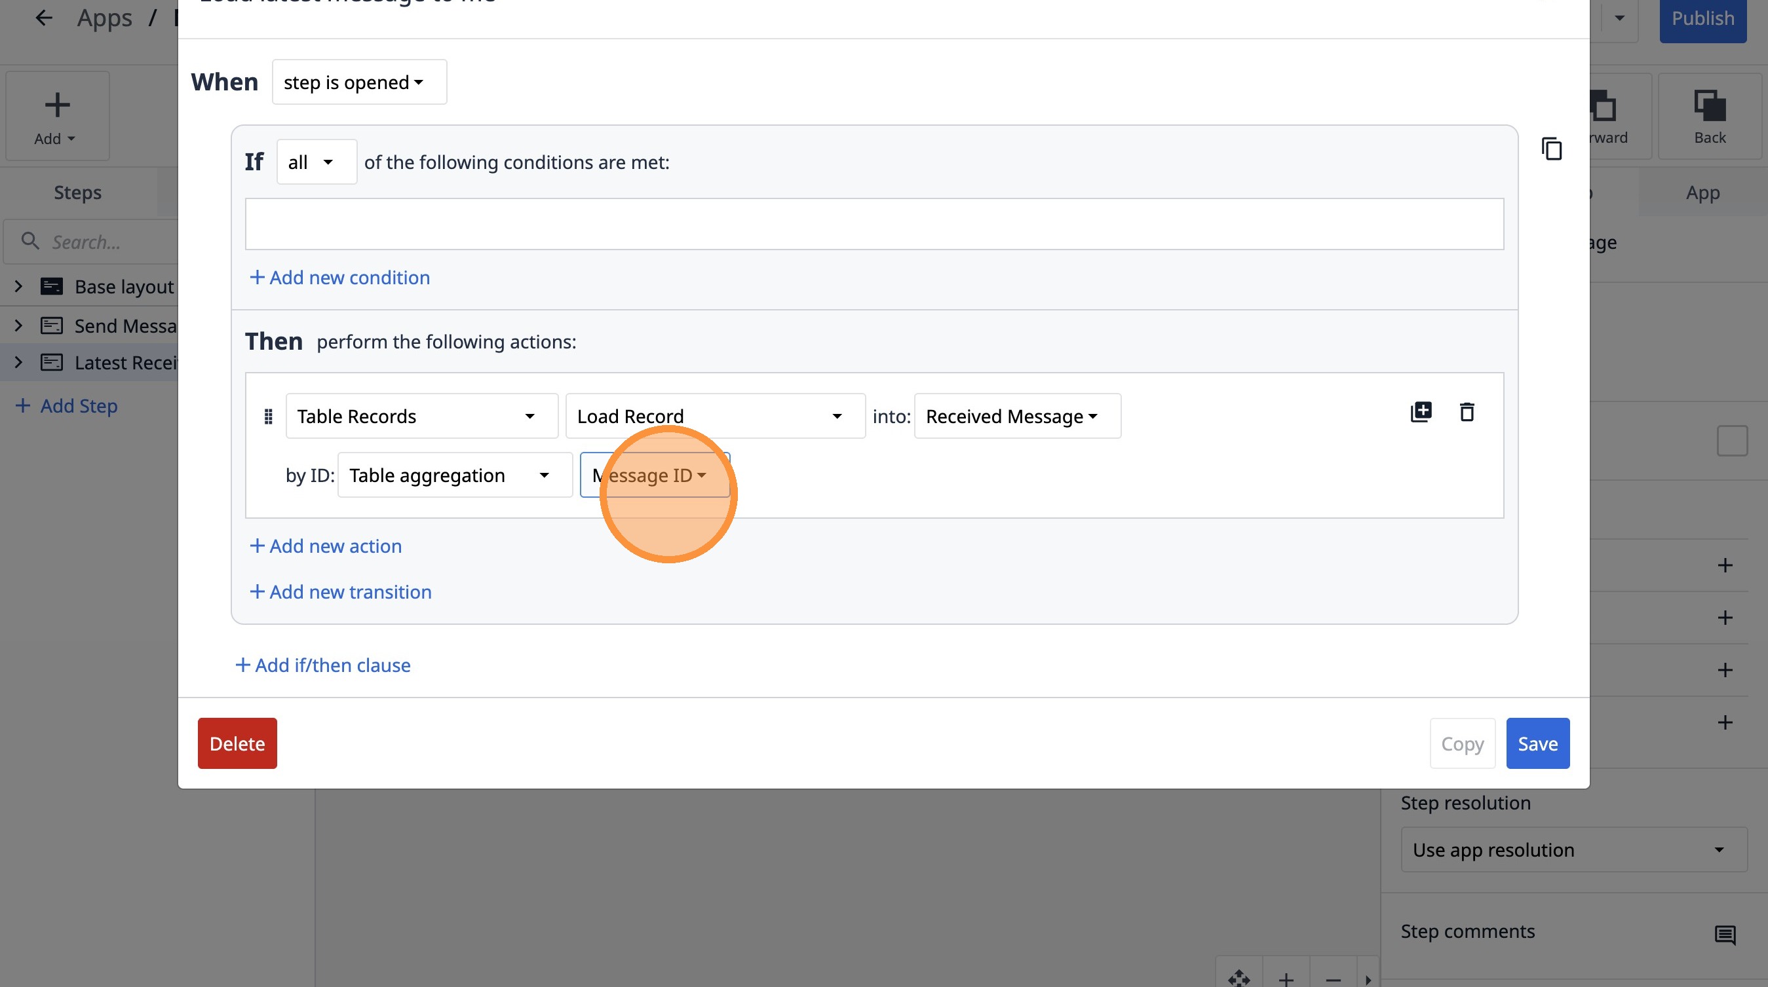Copy the if/then clause icon

pyautogui.click(x=1551, y=149)
